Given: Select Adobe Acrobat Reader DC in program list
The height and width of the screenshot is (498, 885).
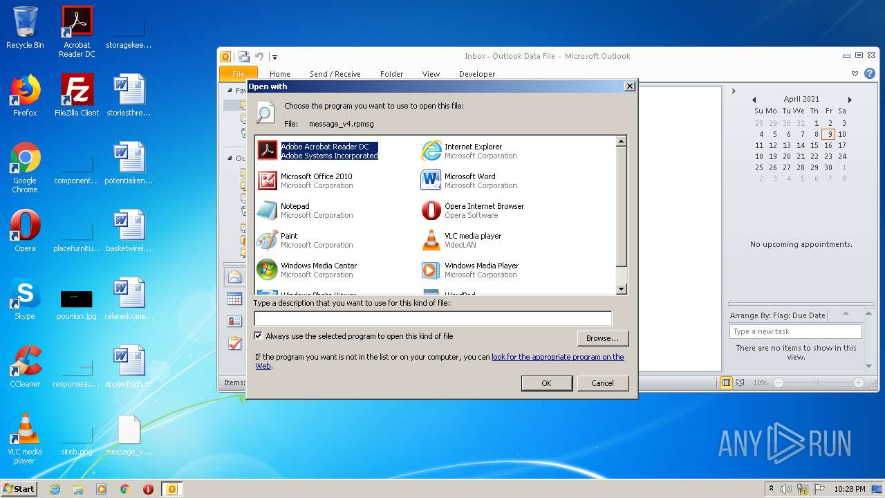Looking at the screenshot, I should (318, 151).
